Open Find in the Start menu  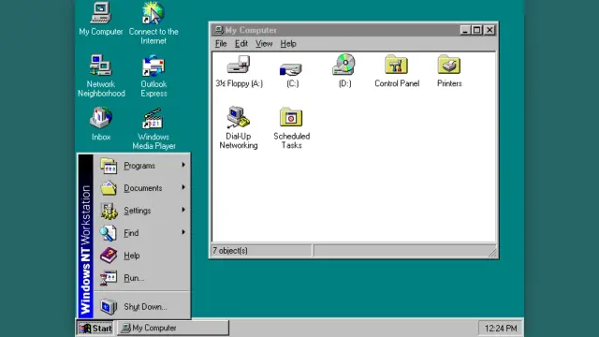tap(141, 233)
